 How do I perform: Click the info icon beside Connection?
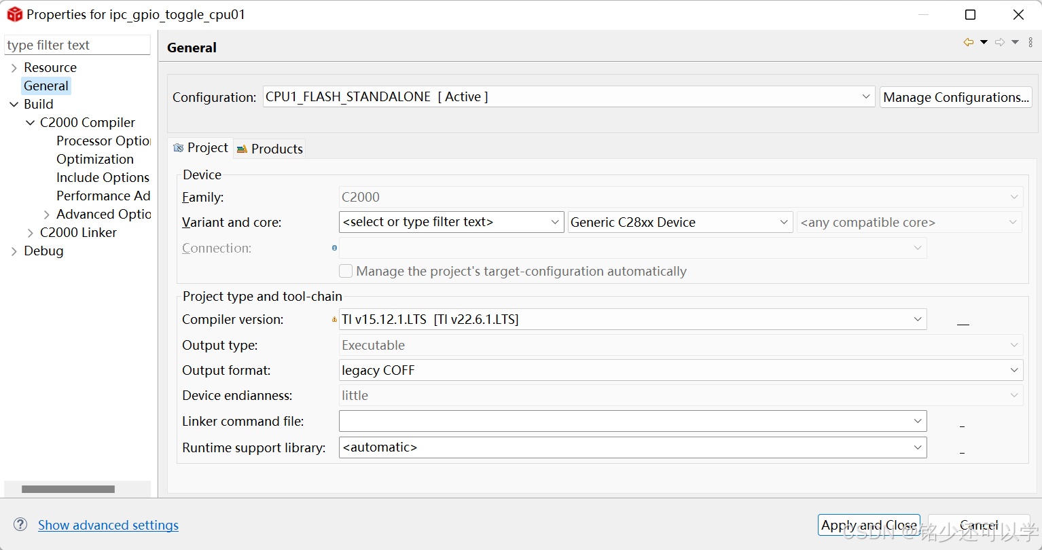tap(334, 248)
